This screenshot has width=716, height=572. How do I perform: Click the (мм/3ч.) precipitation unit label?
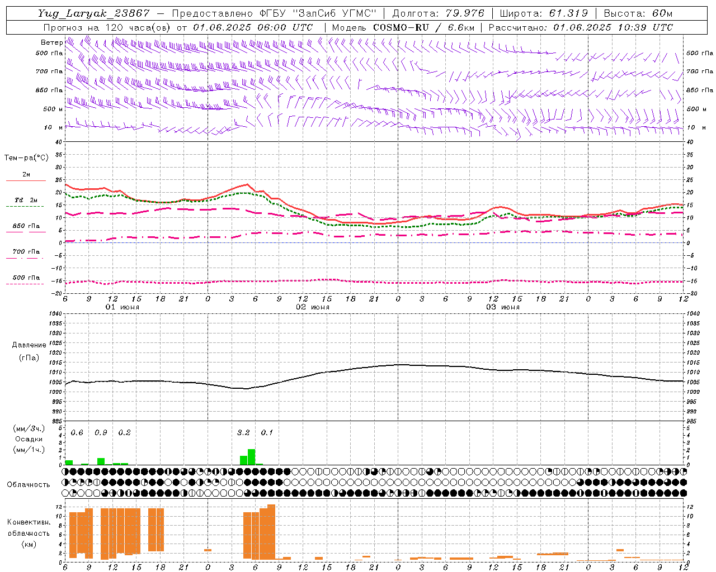pos(29,429)
